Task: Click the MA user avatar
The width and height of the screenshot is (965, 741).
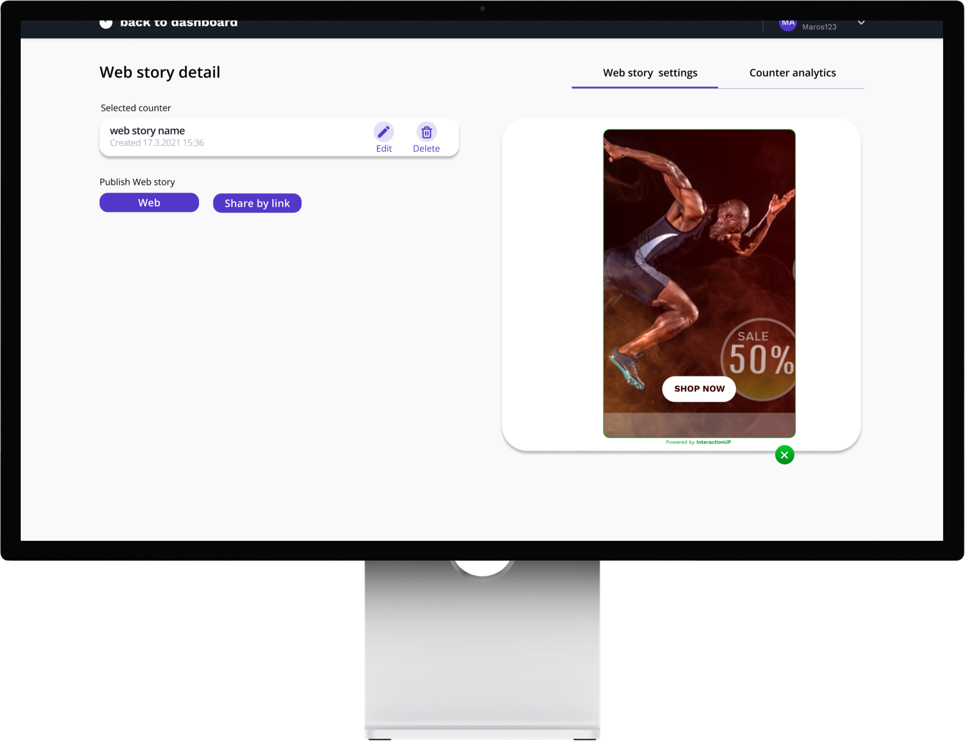Action: click(787, 24)
